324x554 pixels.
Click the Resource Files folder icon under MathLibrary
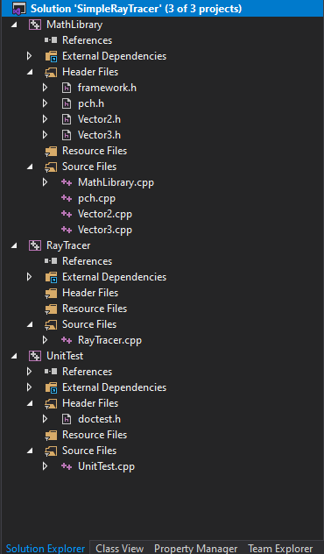pyautogui.click(x=51, y=151)
